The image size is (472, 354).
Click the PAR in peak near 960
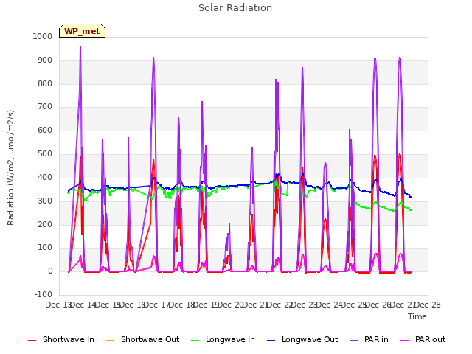click(x=80, y=47)
